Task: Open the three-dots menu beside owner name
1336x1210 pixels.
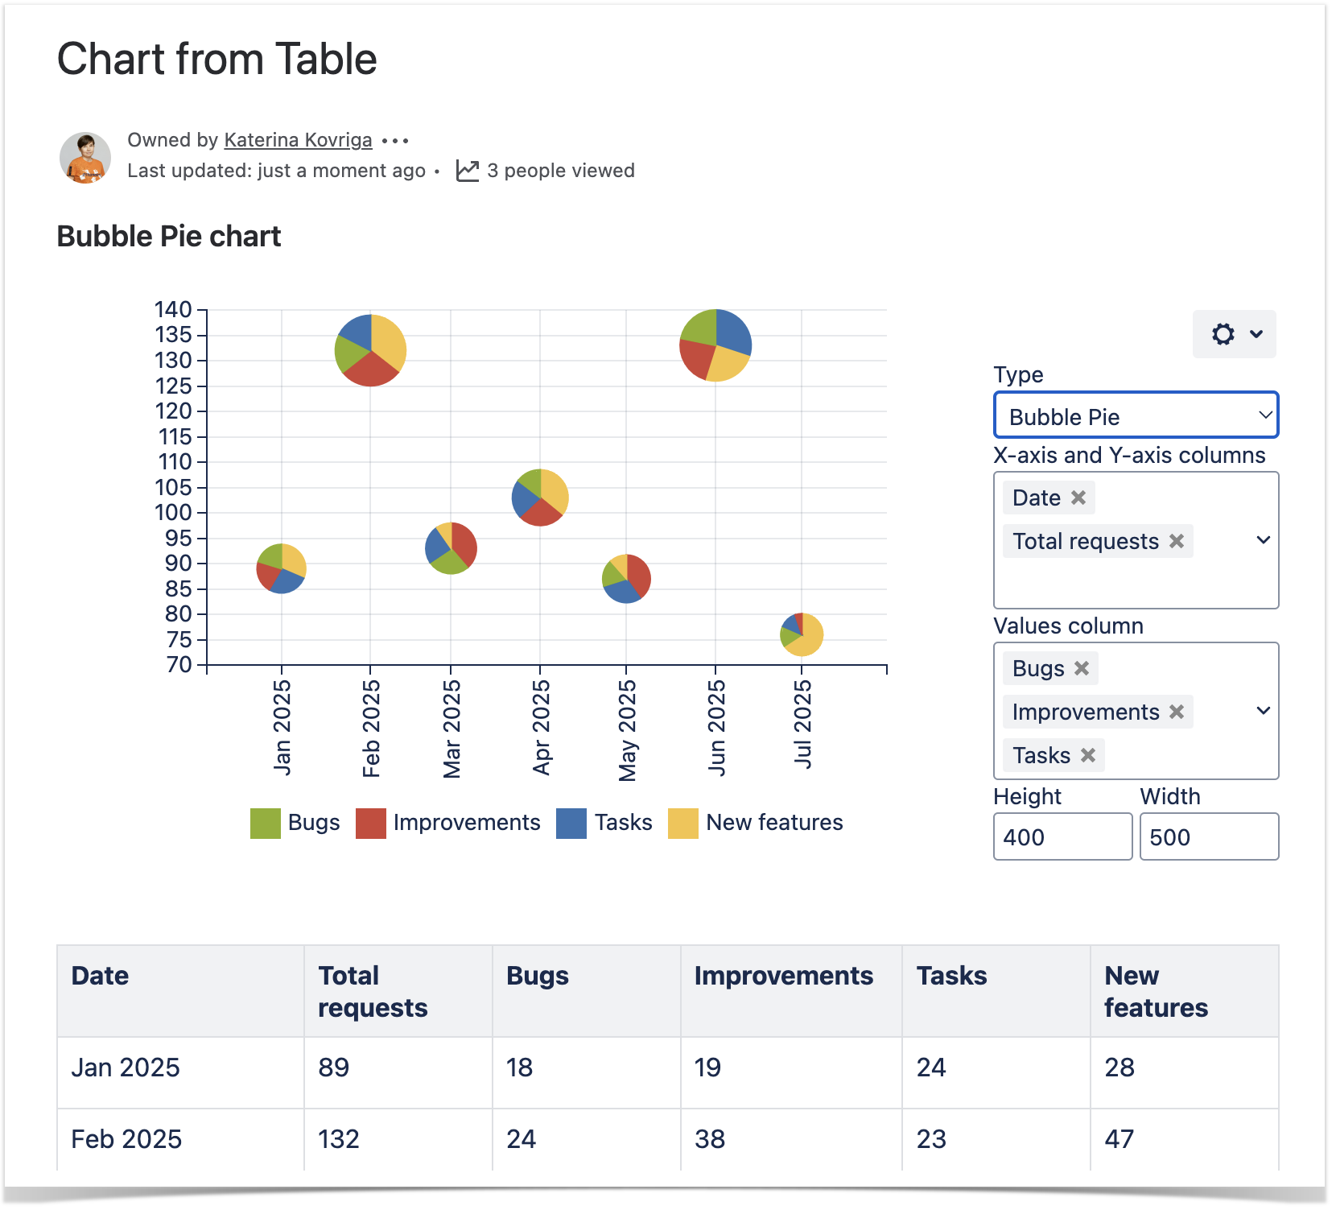Action: coord(395,141)
